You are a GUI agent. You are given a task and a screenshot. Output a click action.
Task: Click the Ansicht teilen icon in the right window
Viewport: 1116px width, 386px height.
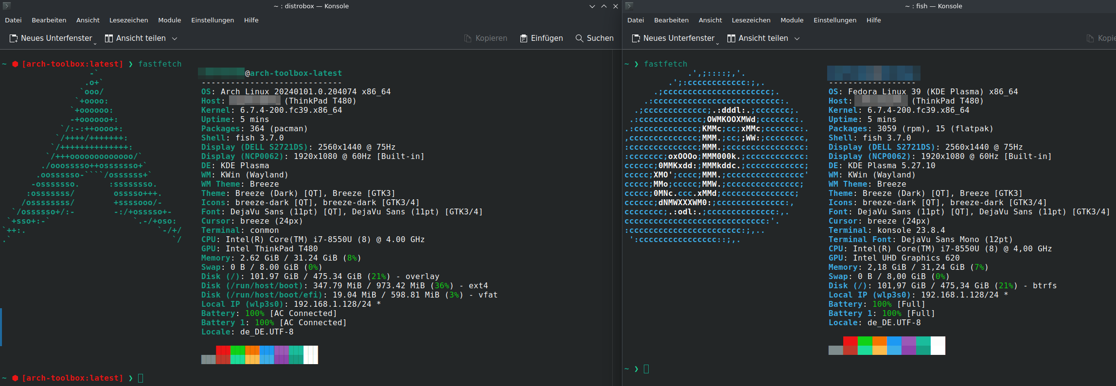click(x=731, y=38)
